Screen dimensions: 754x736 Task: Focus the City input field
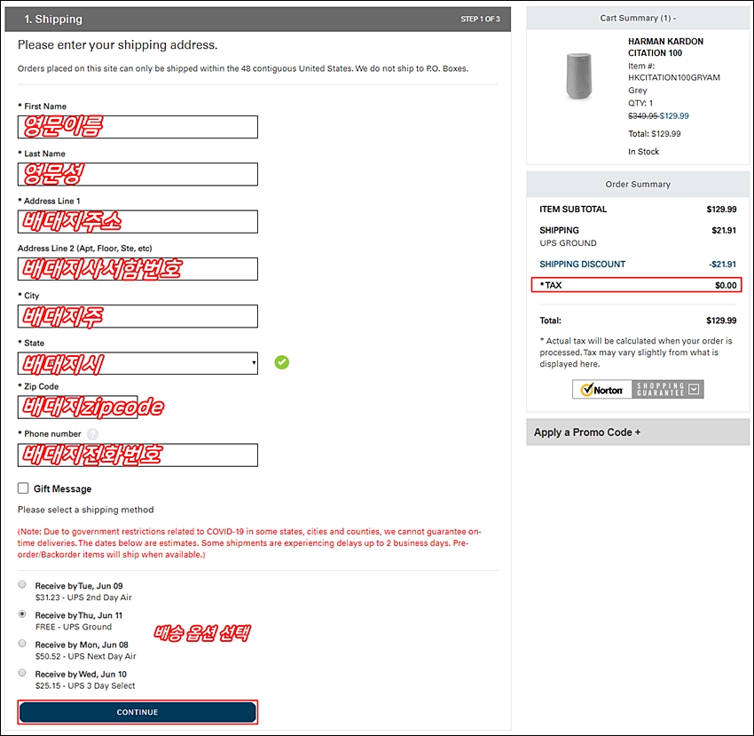[x=137, y=316]
